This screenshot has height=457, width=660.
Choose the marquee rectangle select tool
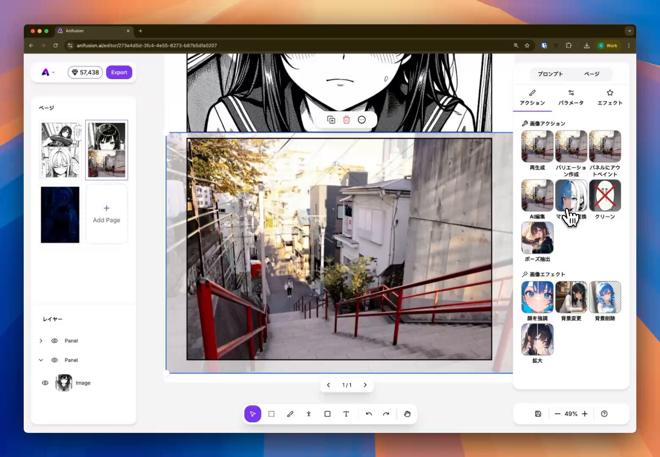272,414
